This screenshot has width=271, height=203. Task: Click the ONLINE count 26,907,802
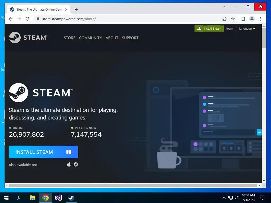tap(26, 135)
